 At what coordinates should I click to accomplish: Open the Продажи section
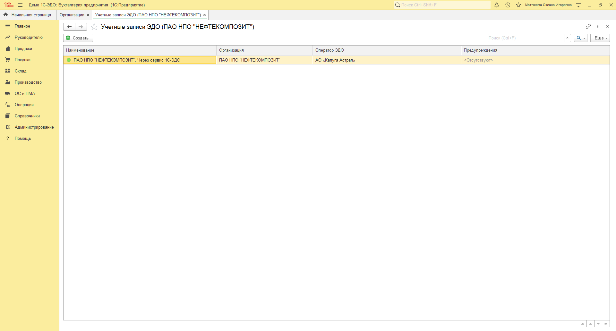pyautogui.click(x=23, y=49)
